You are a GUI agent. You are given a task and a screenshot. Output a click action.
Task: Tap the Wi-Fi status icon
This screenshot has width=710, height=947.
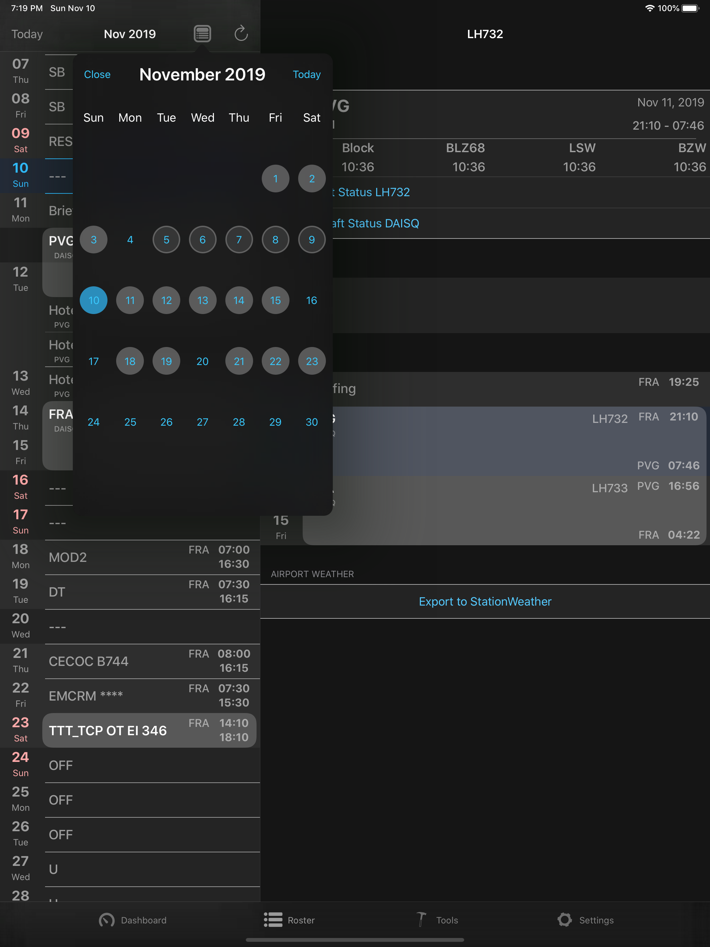point(650,8)
